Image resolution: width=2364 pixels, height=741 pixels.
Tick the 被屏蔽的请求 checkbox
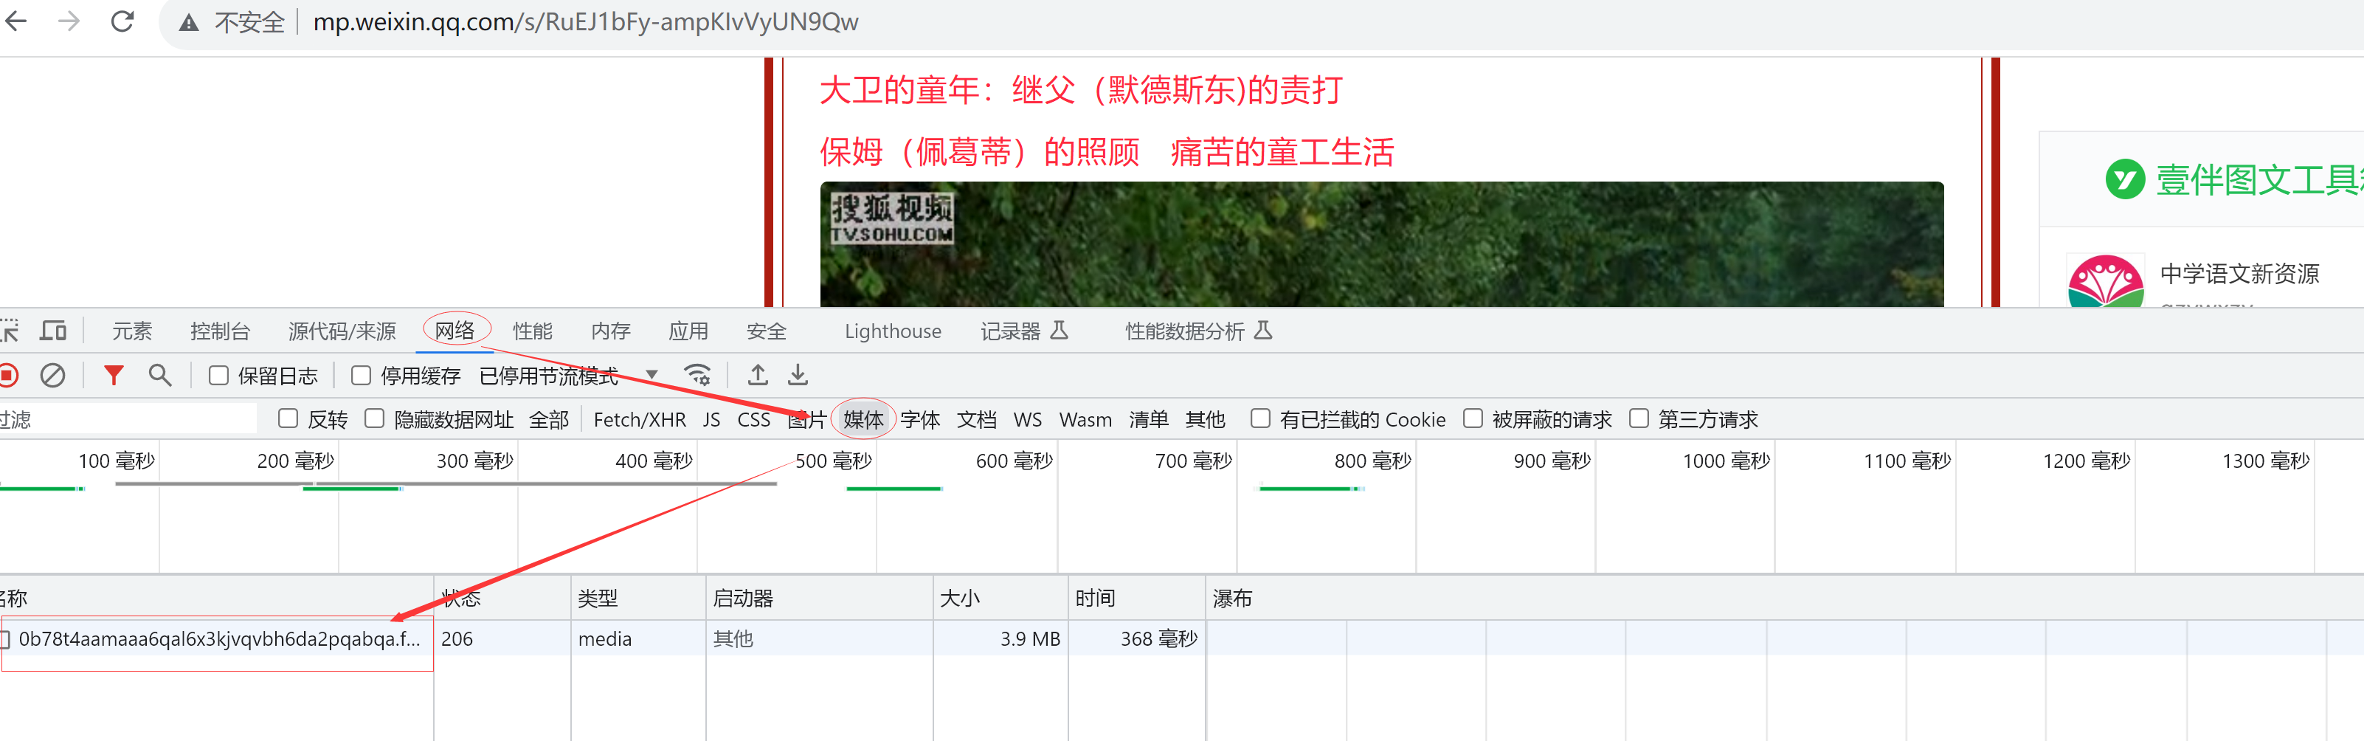tap(1473, 418)
